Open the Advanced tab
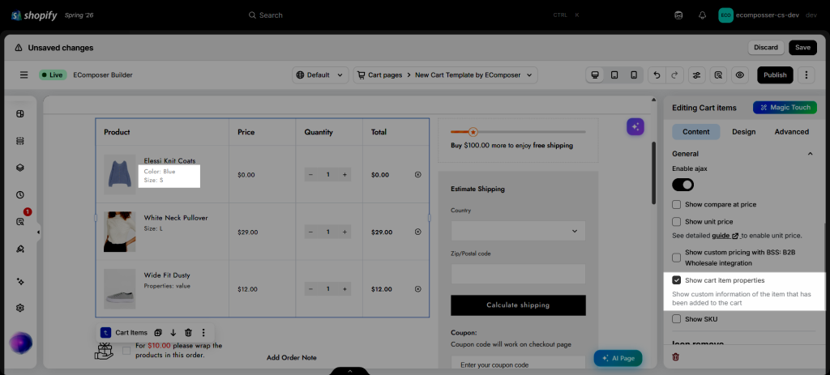Image resolution: width=830 pixels, height=375 pixels. (x=791, y=132)
